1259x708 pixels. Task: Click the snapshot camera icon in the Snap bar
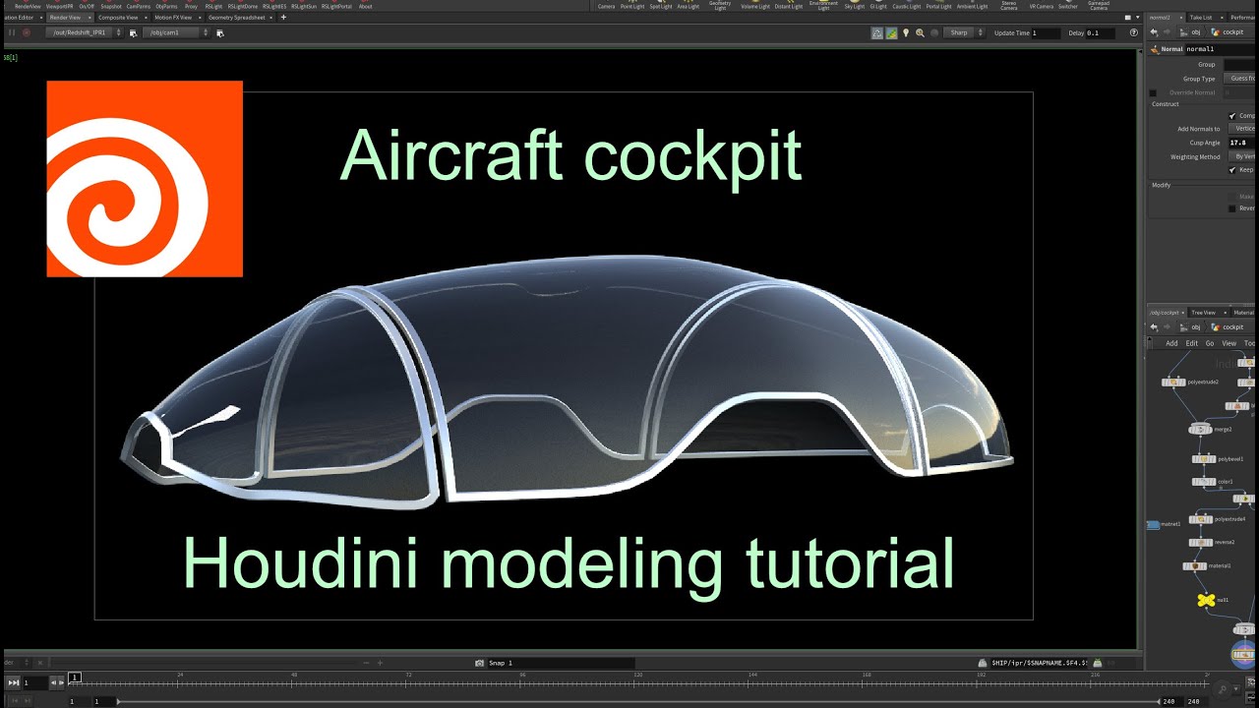click(479, 663)
